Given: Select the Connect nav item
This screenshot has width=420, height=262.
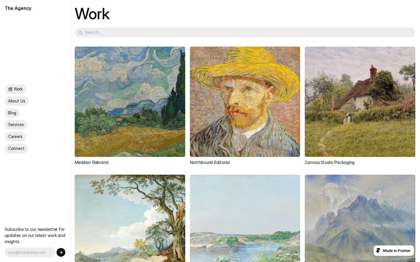Looking at the screenshot, I should coord(16,148).
